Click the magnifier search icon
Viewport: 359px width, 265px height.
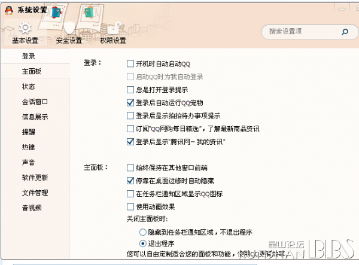(x=345, y=32)
